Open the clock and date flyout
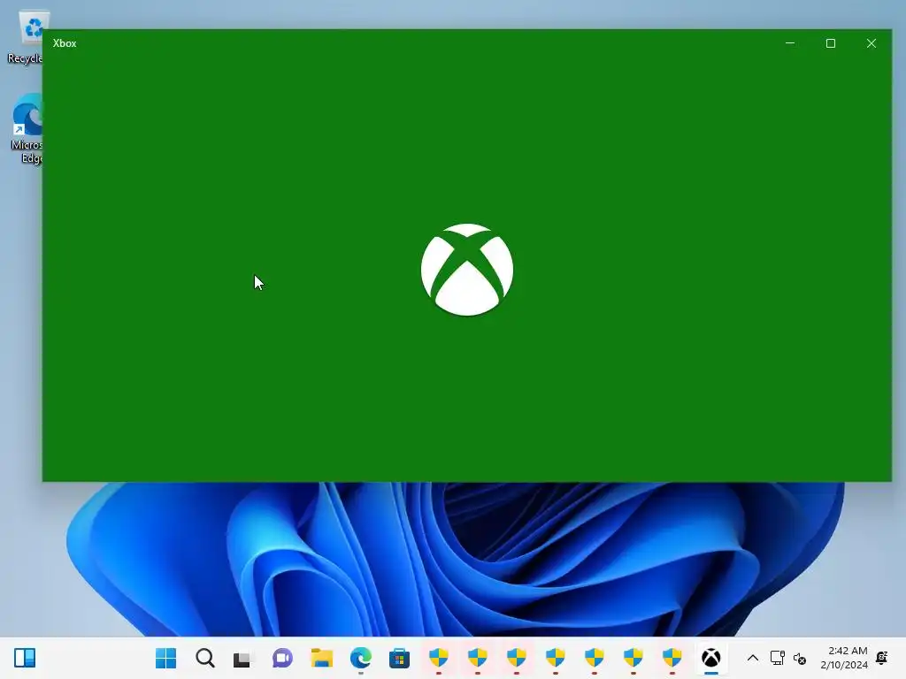 tap(844, 658)
